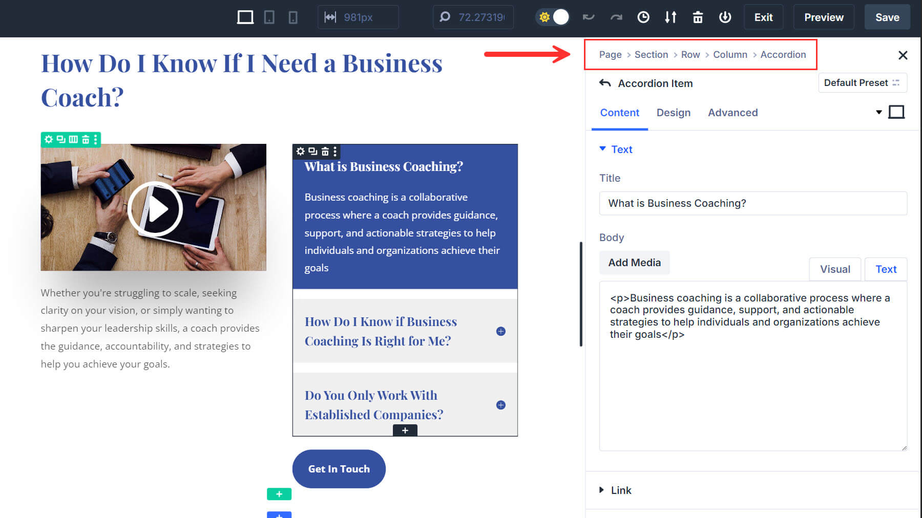Viewport: 922px width, 518px height.
Task: Switch to the Design tab
Action: click(674, 113)
